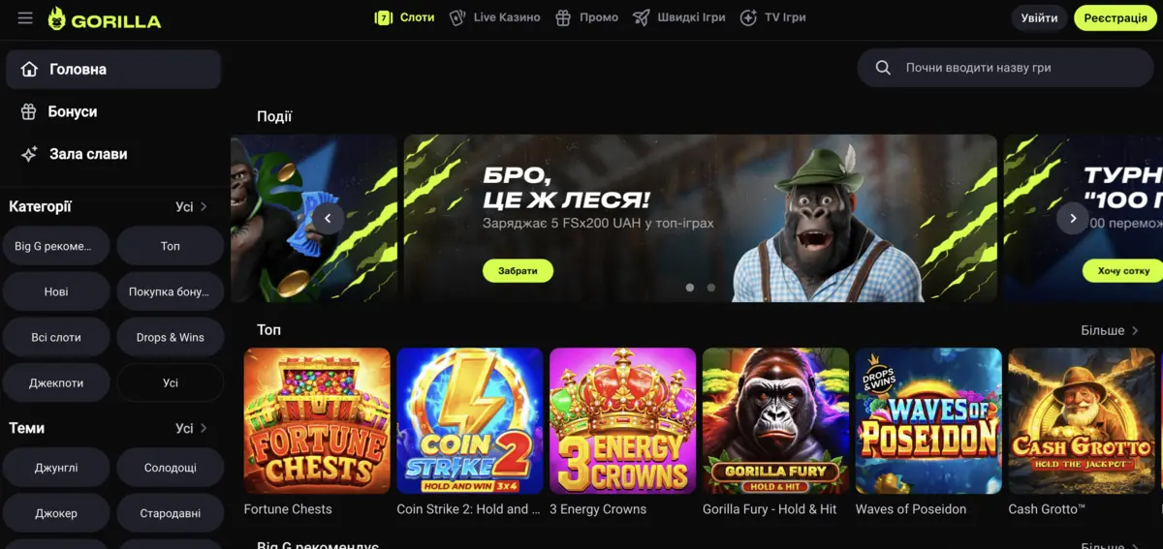Expand Категорії with Усі chevron

coord(192,206)
